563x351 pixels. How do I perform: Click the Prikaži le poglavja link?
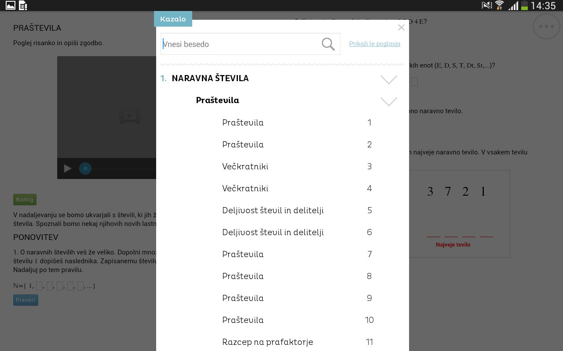[x=374, y=44]
